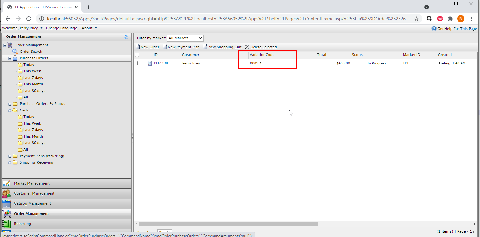This screenshot has width=480, height=237.
Task: Open the Filter by market dropdown
Action: tap(185, 38)
